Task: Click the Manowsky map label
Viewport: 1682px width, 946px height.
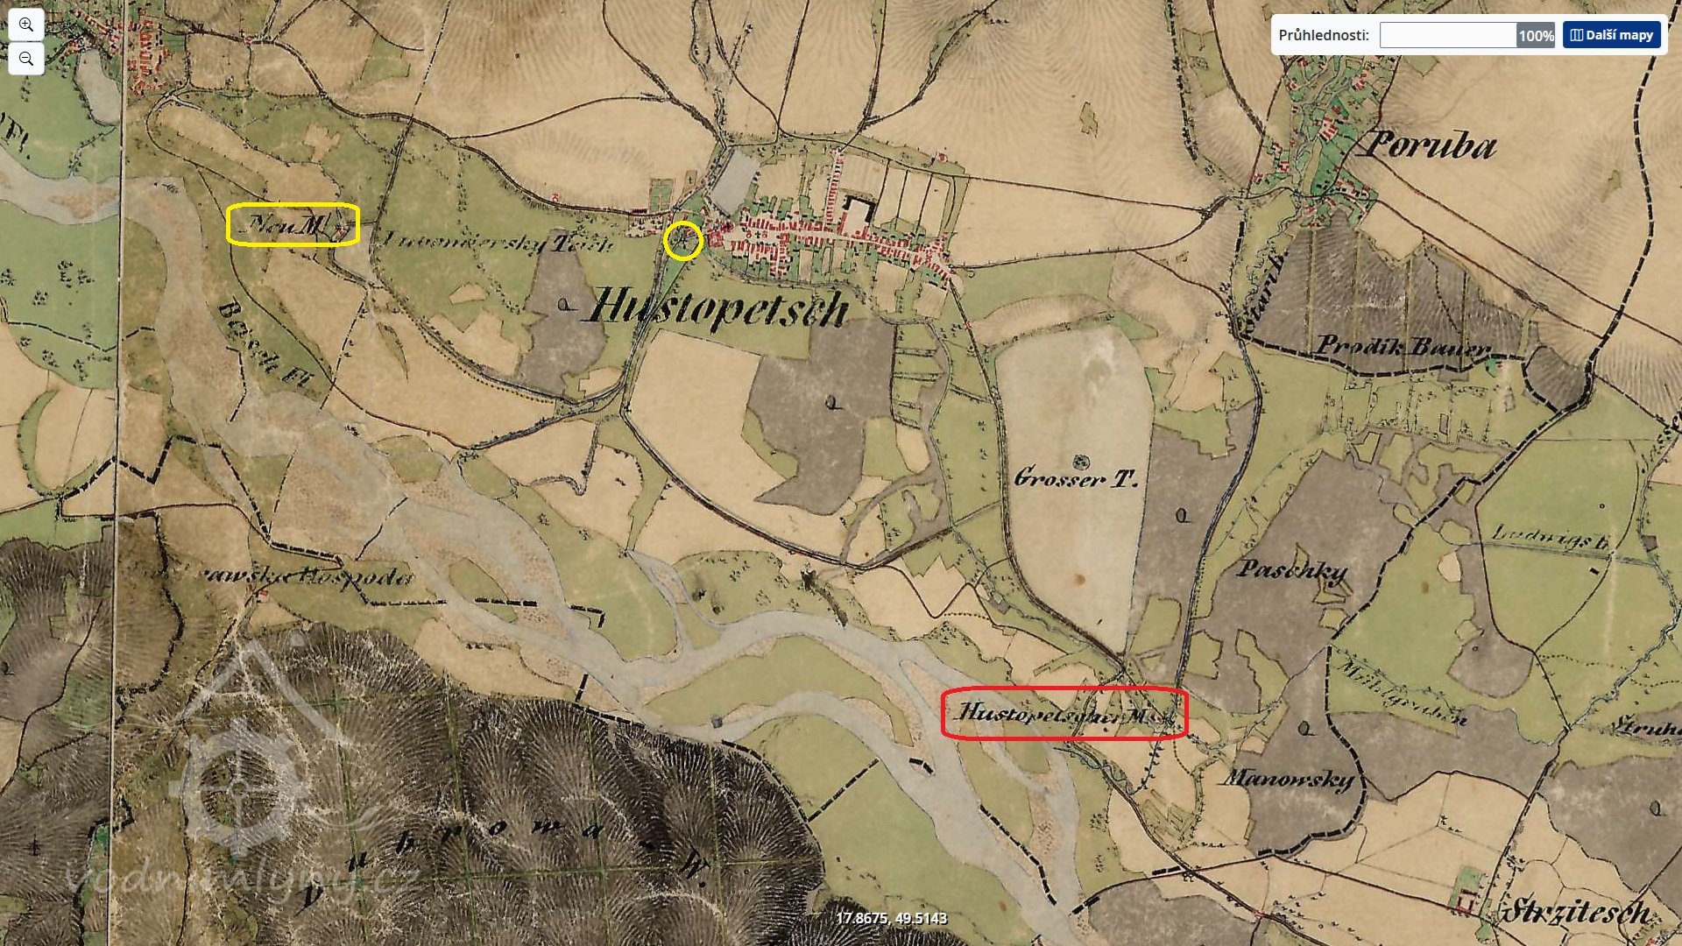Action: tap(1290, 777)
